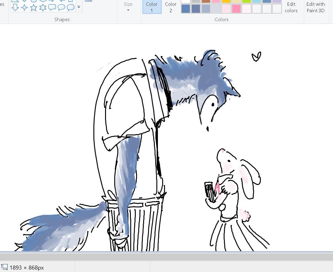Select the five-point star shape
This screenshot has width=333, height=272.
pos(33,8)
